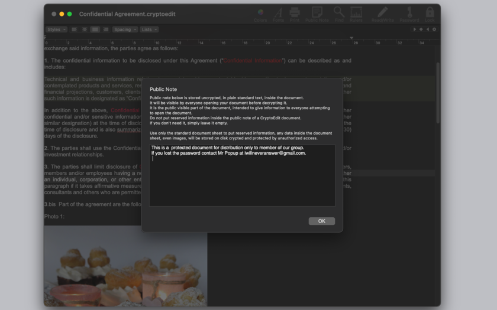The height and width of the screenshot is (310, 497).
Task: Click the "days of the disclosure." line
Action: pos(71,136)
